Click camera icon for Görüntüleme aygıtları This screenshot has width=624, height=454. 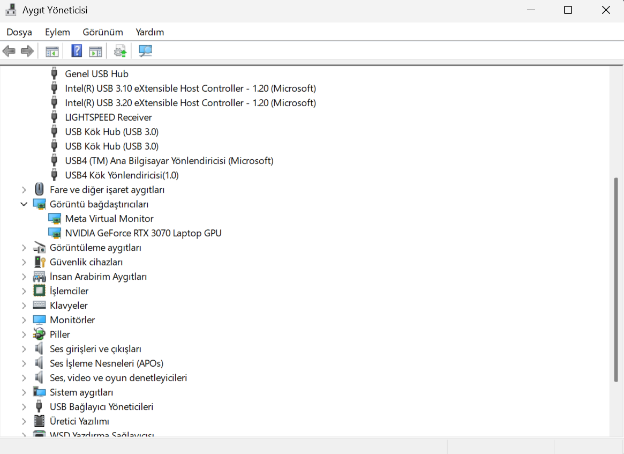coord(39,247)
